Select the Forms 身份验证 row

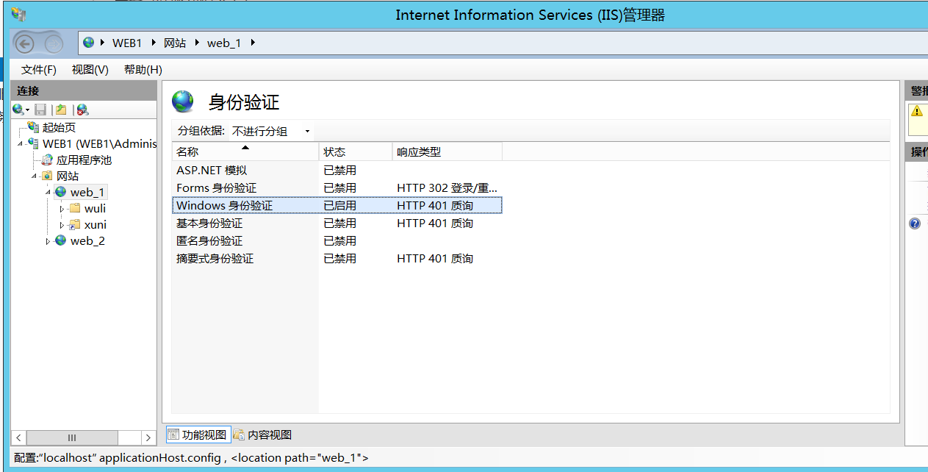pos(337,187)
